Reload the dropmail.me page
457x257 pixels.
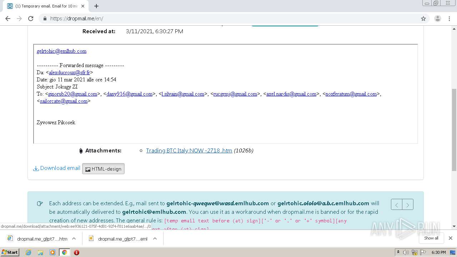(x=31, y=19)
